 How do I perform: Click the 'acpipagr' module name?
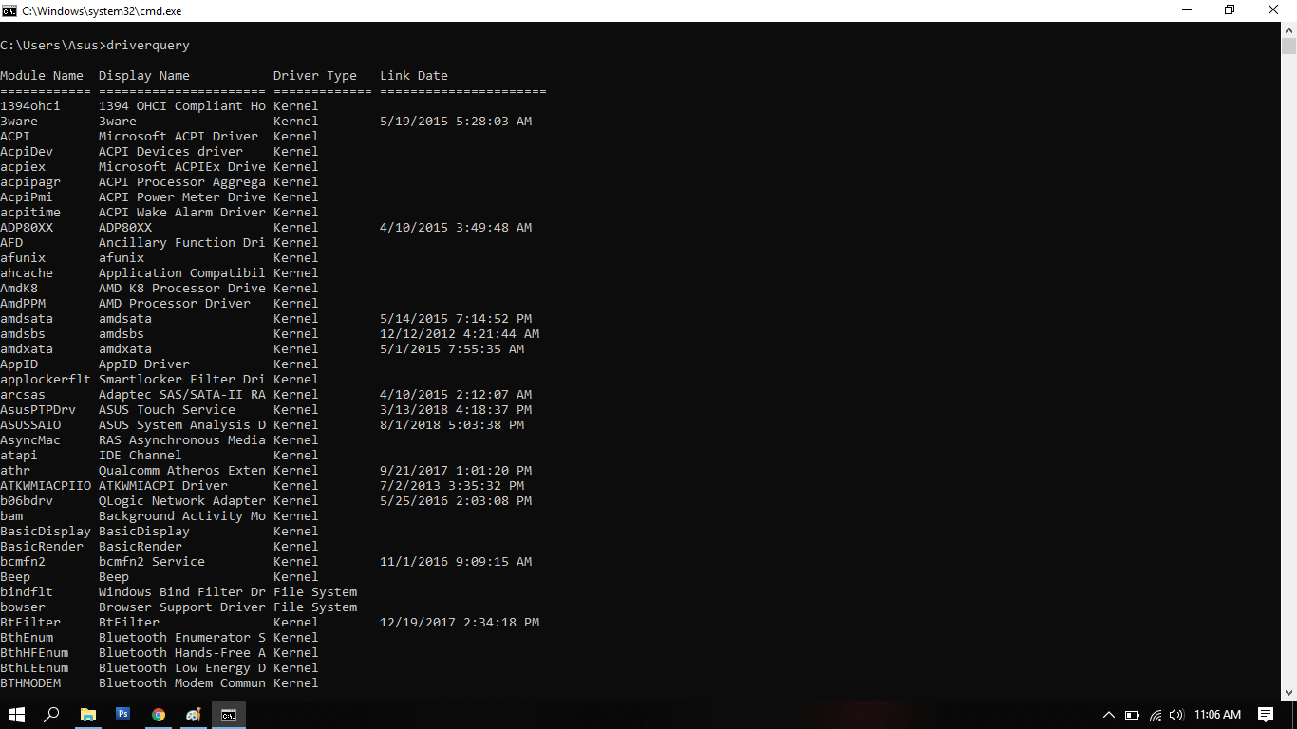pos(30,182)
